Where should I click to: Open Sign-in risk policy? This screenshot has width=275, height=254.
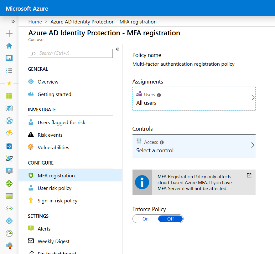(70, 201)
